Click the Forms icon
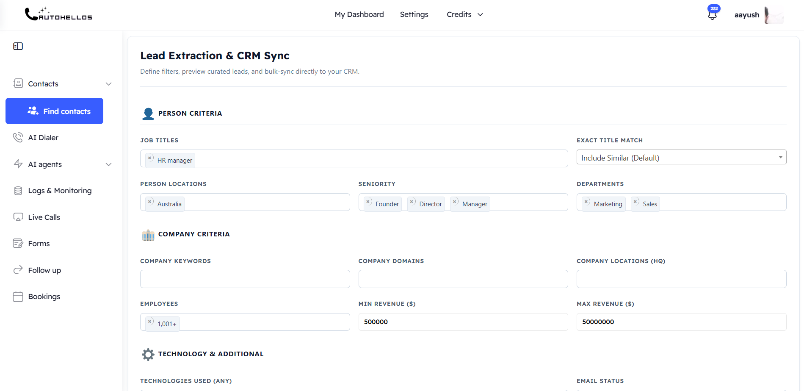804x391 pixels. click(x=18, y=243)
